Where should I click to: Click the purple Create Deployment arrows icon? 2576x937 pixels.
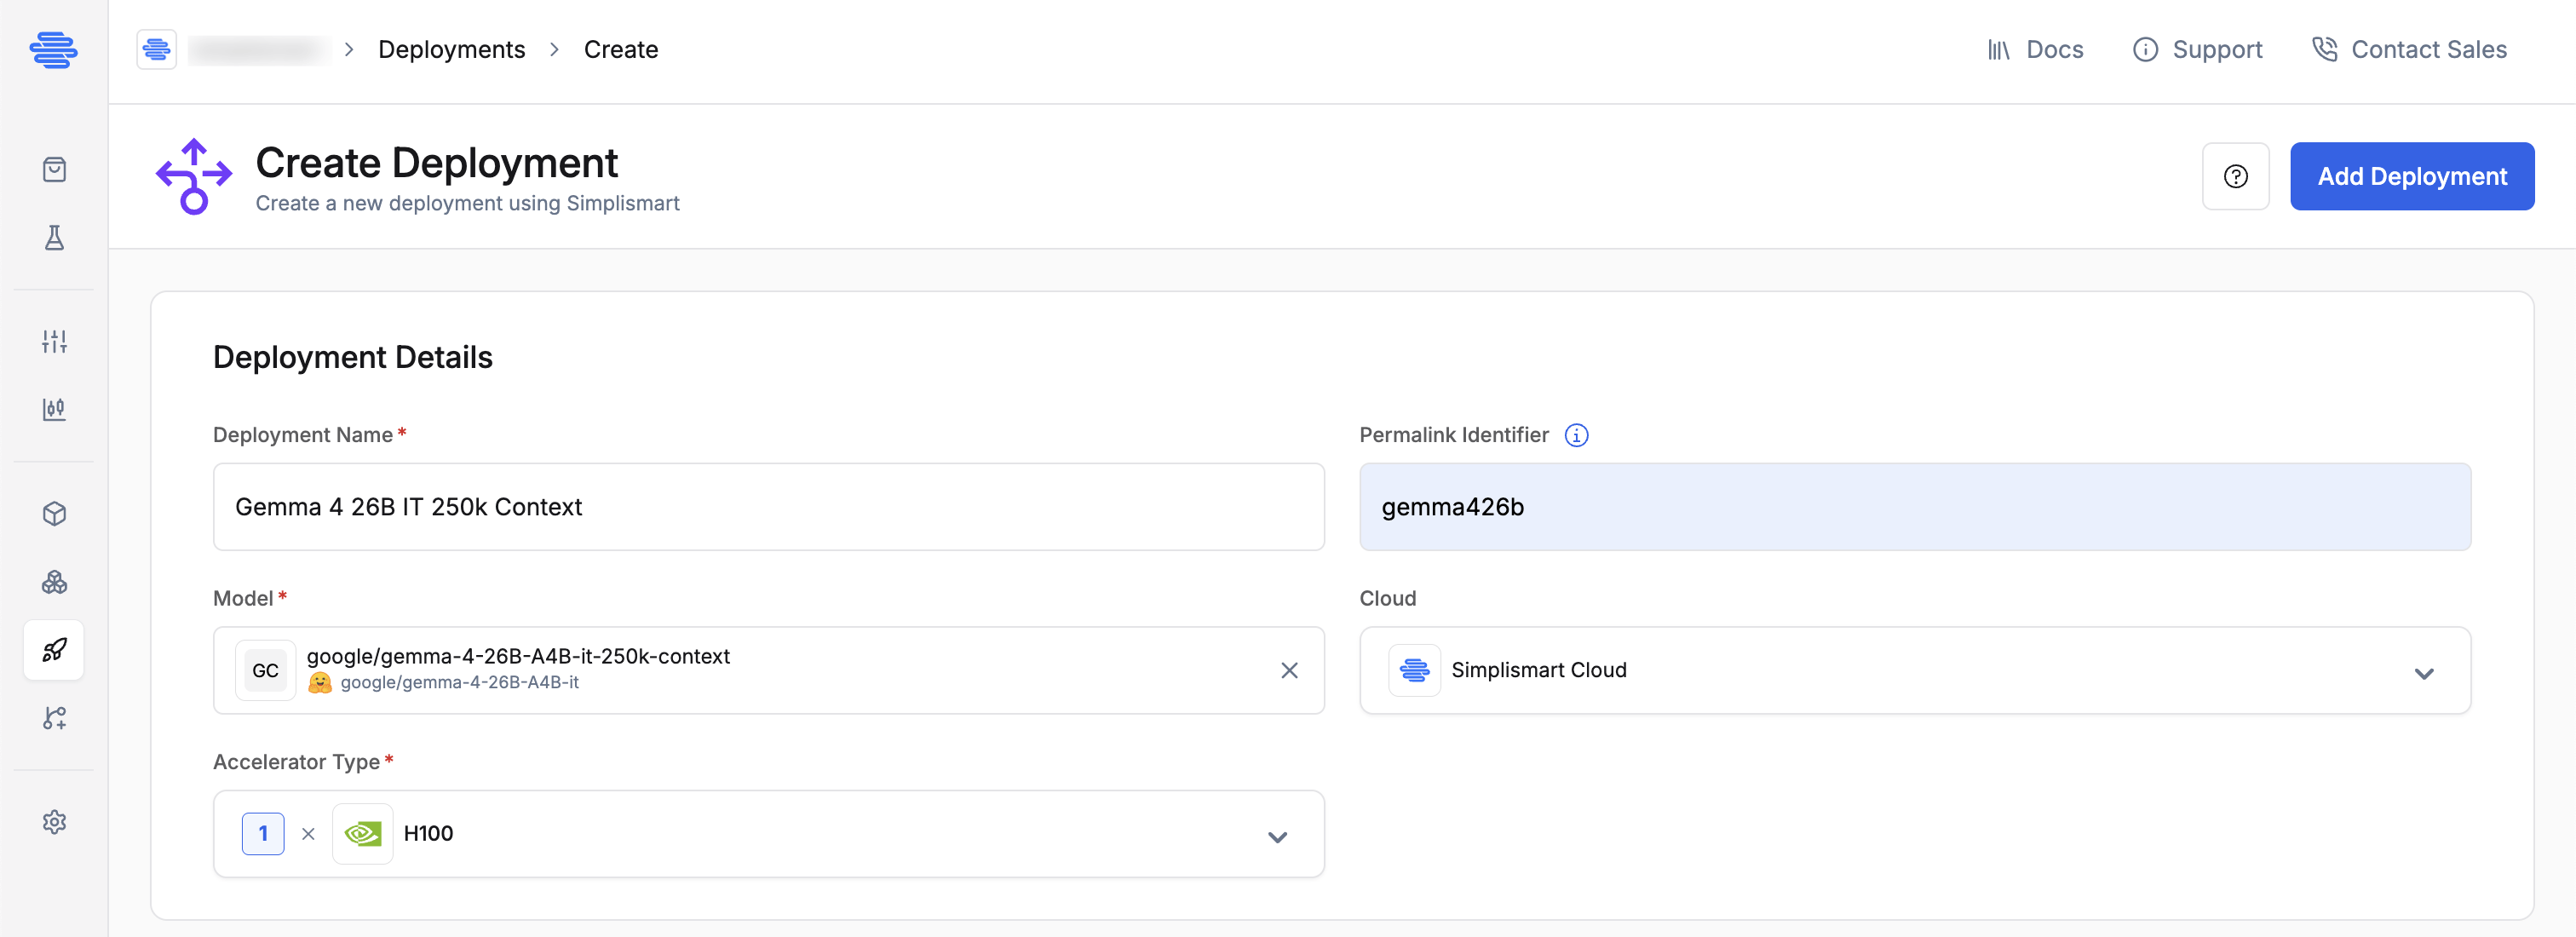click(x=193, y=176)
